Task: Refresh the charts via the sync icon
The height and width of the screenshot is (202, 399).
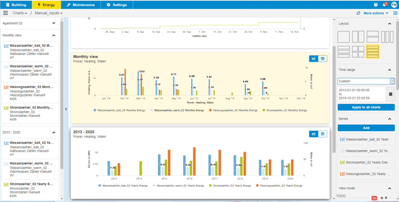Action: (358, 13)
